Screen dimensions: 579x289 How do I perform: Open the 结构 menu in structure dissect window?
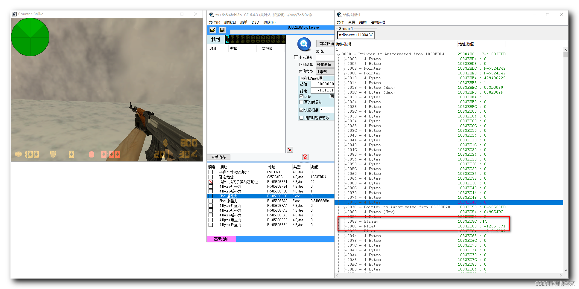pyautogui.click(x=363, y=22)
